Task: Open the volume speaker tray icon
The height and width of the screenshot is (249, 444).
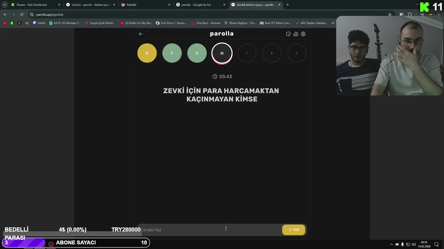Action: pyautogui.click(x=413, y=245)
